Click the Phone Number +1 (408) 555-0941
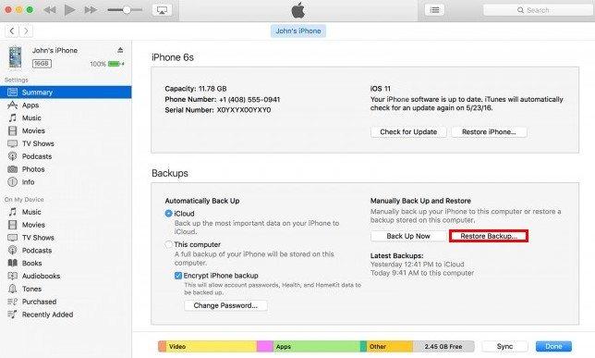The image size is (595, 358). pos(249,100)
